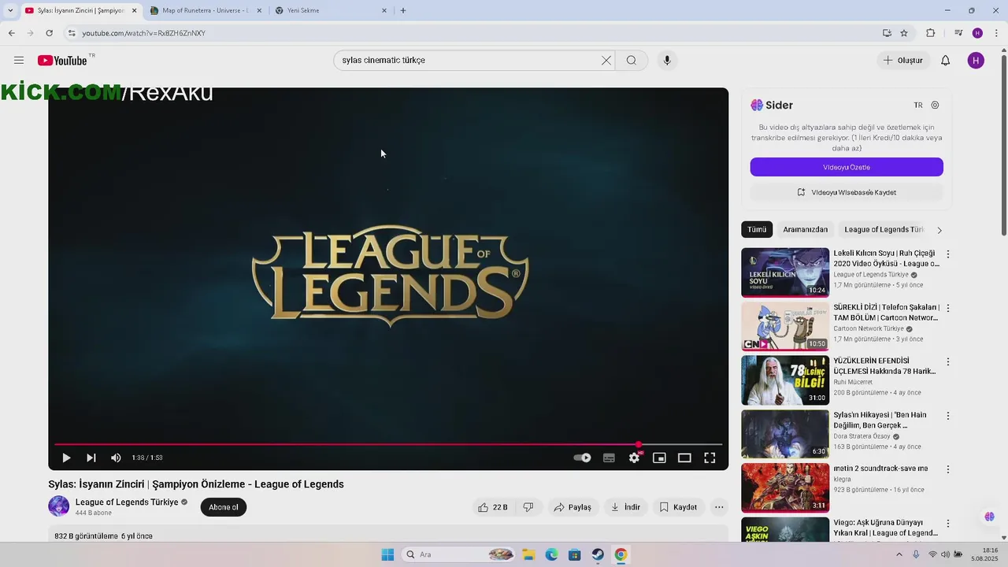The height and width of the screenshot is (567, 1008).
Task: Play the video with the play button
Action: (66, 458)
